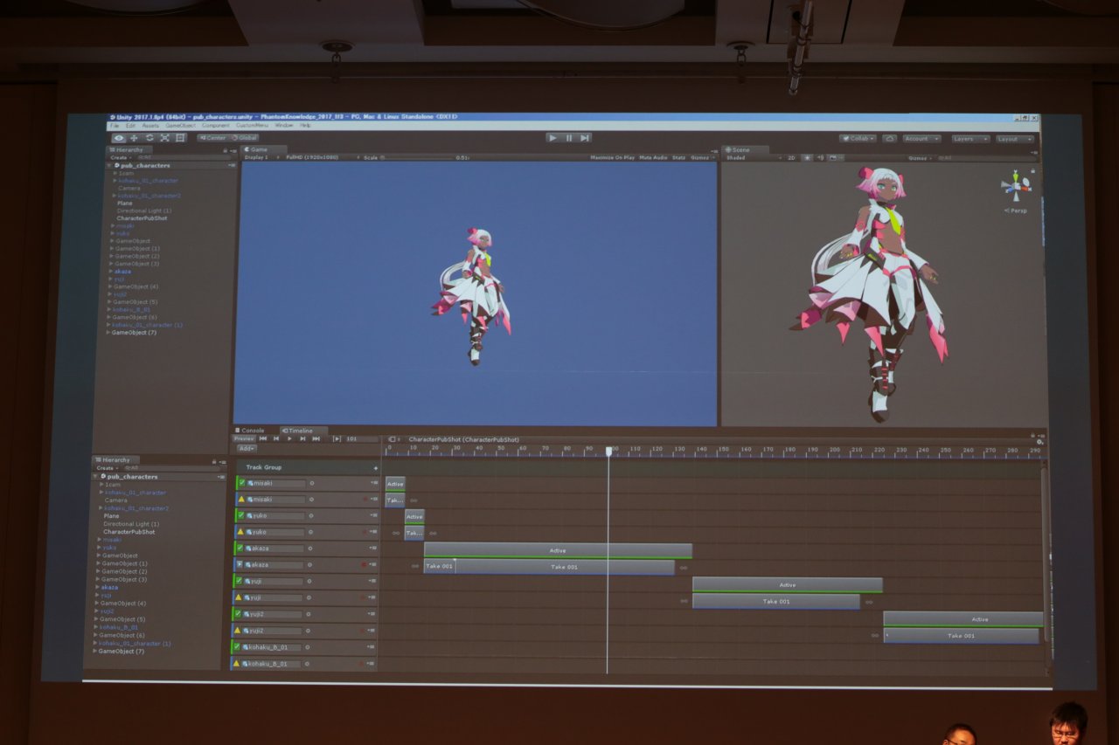Screen dimensions: 1119x745
Task: Toggle Mute Audio in the Game view
Action: (653, 158)
